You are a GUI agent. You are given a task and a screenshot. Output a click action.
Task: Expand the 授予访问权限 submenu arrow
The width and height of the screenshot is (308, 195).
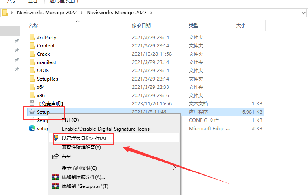(174, 168)
